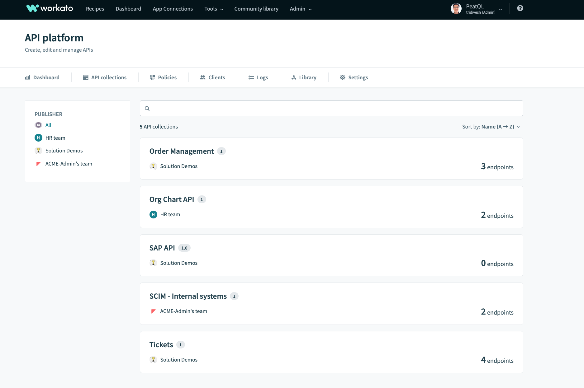This screenshot has height=388, width=584.
Task: Expand the Admin dropdown menu
Action: coord(301,9)
